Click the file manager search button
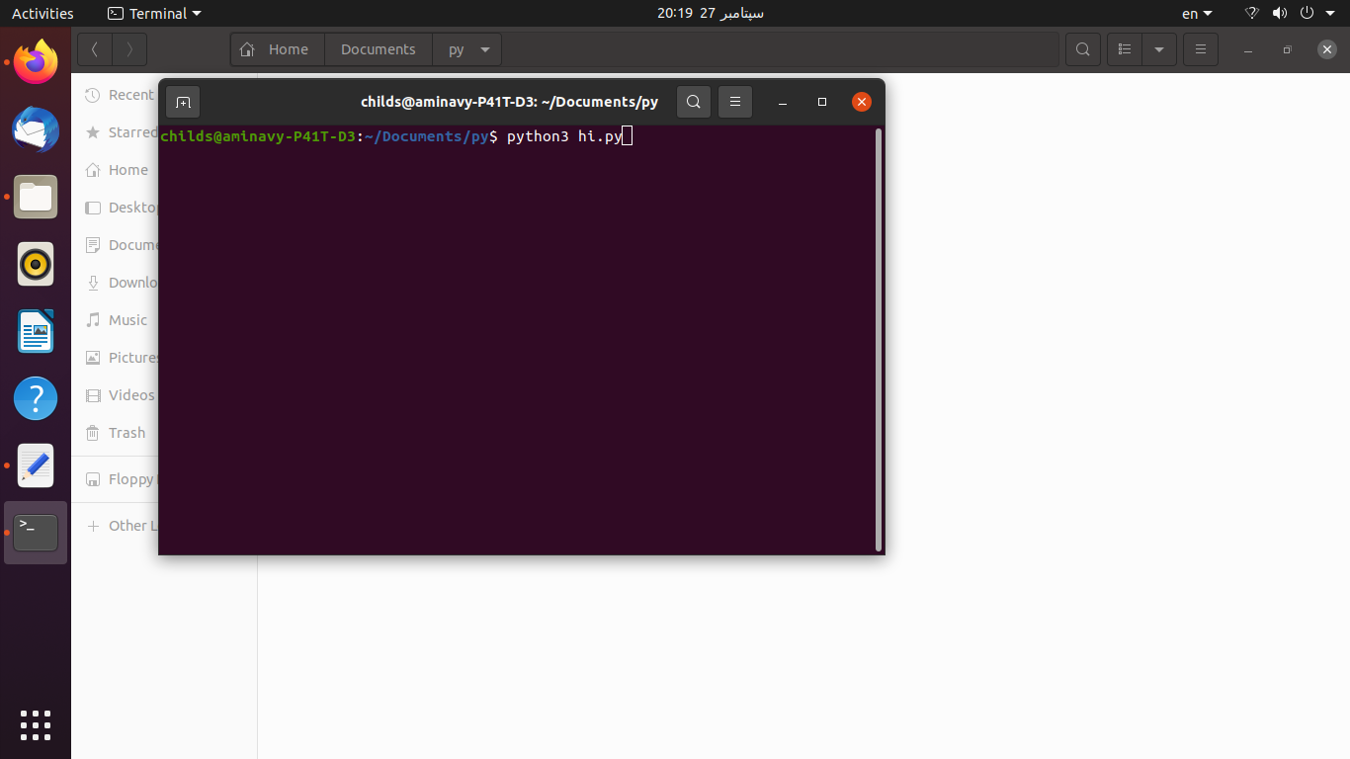Viewport: 1350px width, 759px height. [1083, 49]
